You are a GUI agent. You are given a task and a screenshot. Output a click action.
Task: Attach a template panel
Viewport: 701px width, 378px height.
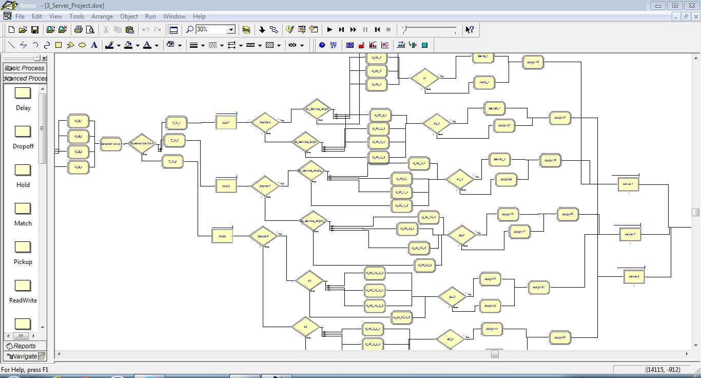(x=50, y=30)
